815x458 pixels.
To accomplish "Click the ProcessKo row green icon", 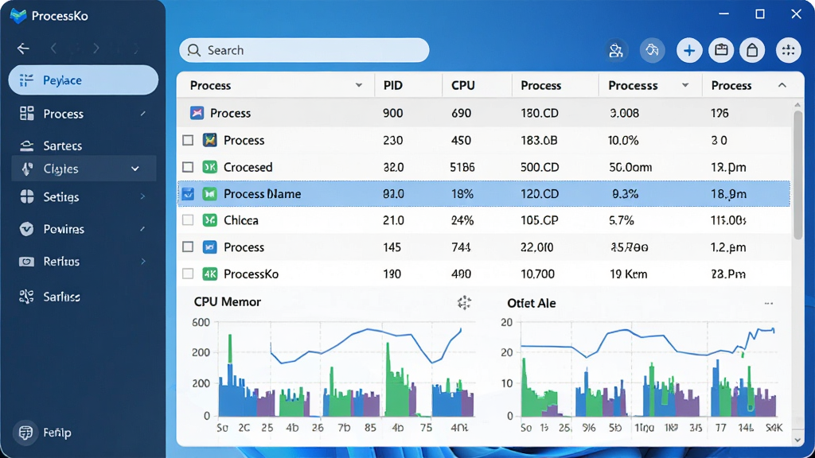I will coord(209,274).
